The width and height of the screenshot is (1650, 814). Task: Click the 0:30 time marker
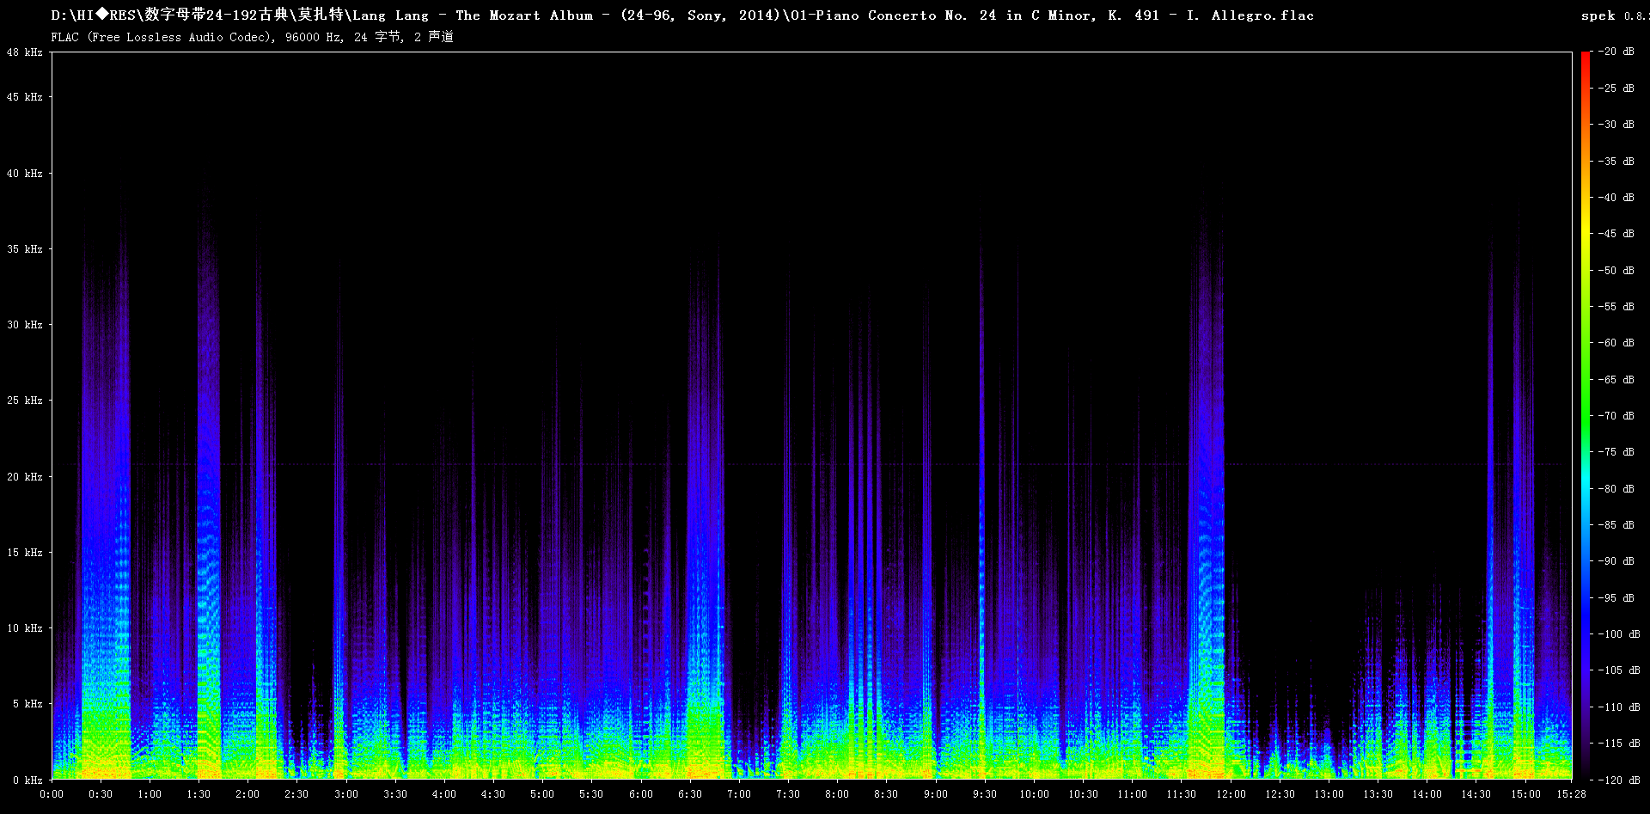[101, 794]
